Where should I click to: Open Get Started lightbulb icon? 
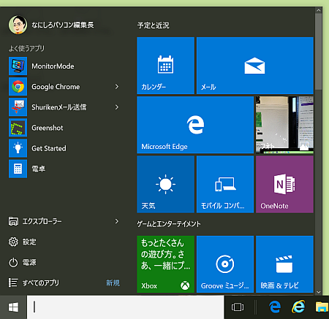coord(18,148)
